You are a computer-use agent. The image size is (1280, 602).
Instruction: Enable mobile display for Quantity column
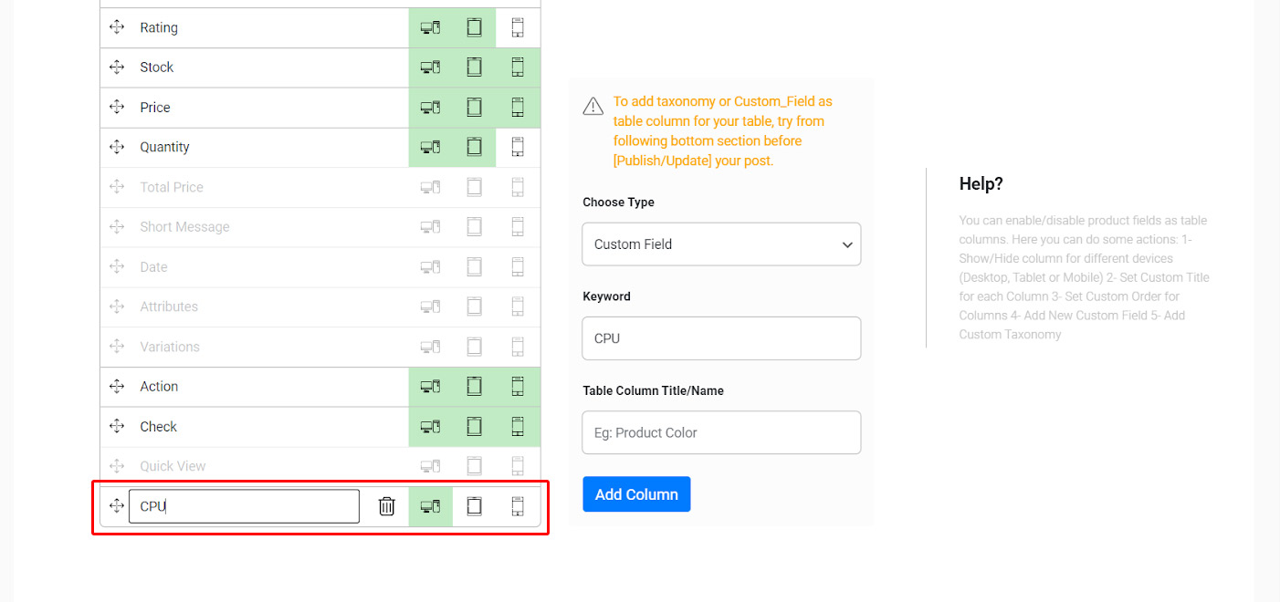pyautogui.click(x=518, y=147)
